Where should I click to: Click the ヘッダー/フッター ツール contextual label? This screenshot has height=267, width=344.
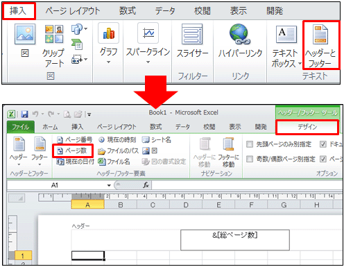[x=307, y=113]
